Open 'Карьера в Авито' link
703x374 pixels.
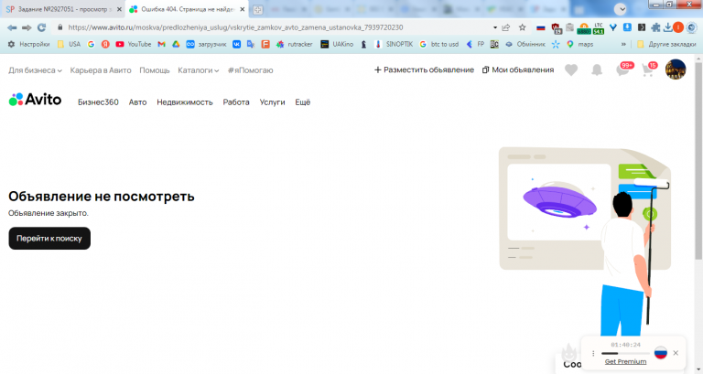click(101, 70)
